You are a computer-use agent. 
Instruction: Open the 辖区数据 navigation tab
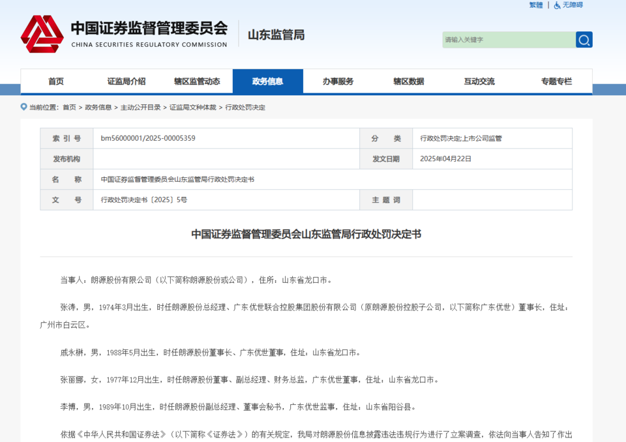tap(408, 81)
